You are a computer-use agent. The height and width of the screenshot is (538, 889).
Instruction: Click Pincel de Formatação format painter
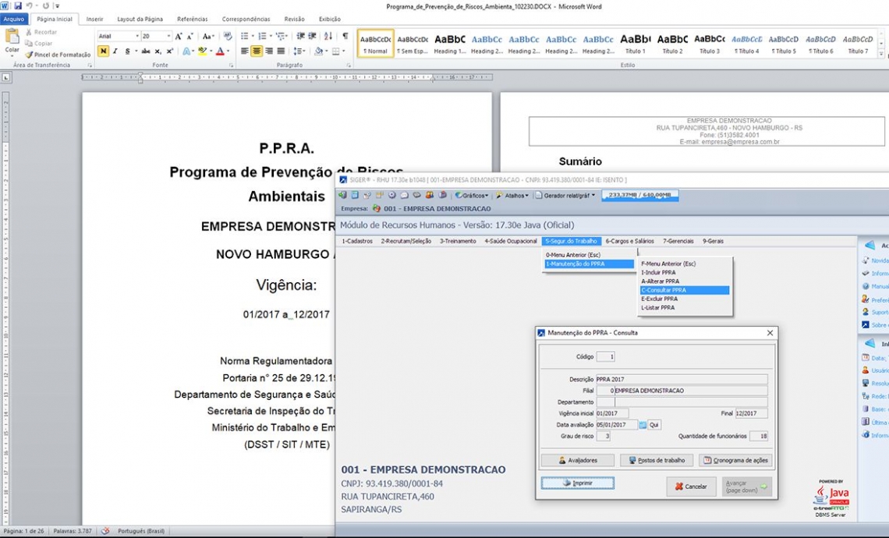point(58,55)
